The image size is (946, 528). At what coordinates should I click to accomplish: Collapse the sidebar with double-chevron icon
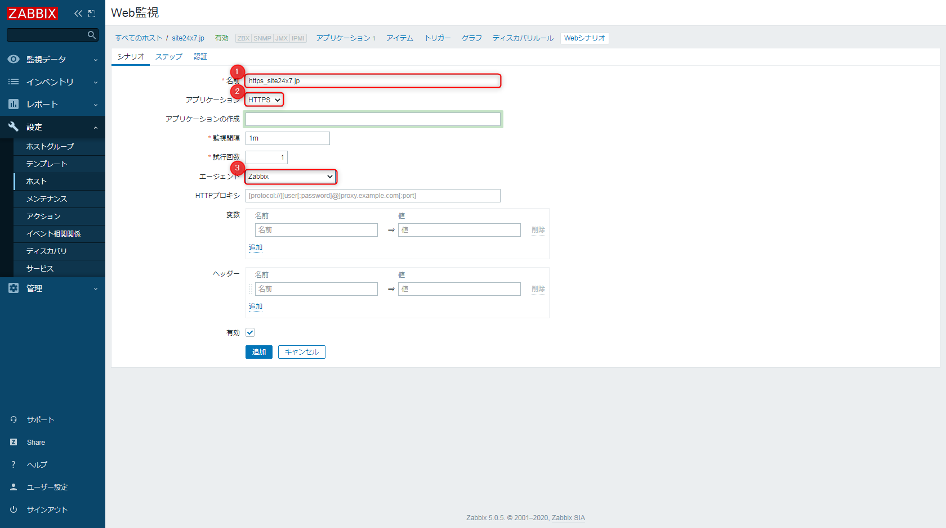pos(78,13)
